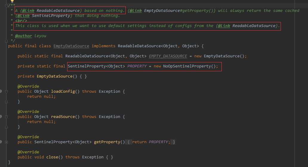Click the override gutter icon beside loadConfig()
Screen dimensions: 308x167
[1, 91]
